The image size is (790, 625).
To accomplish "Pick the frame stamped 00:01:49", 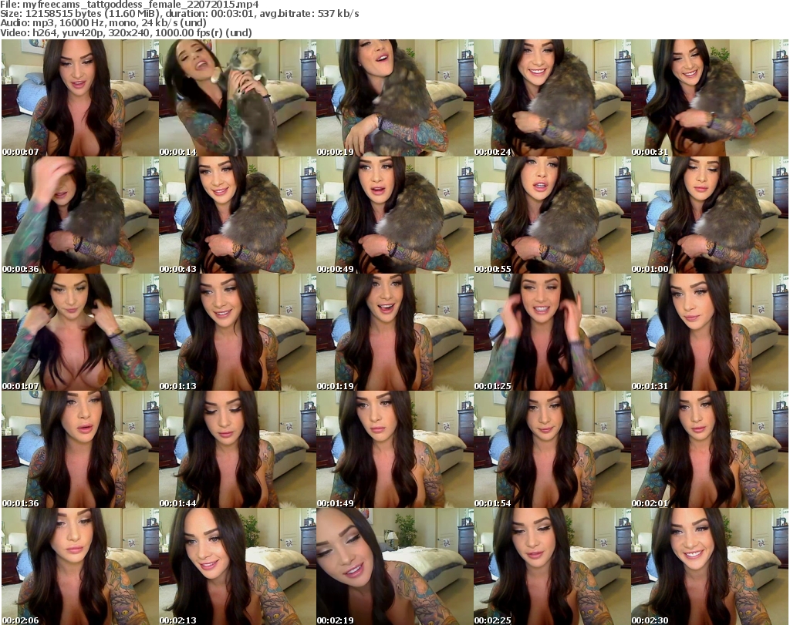I will click(394, 449).
